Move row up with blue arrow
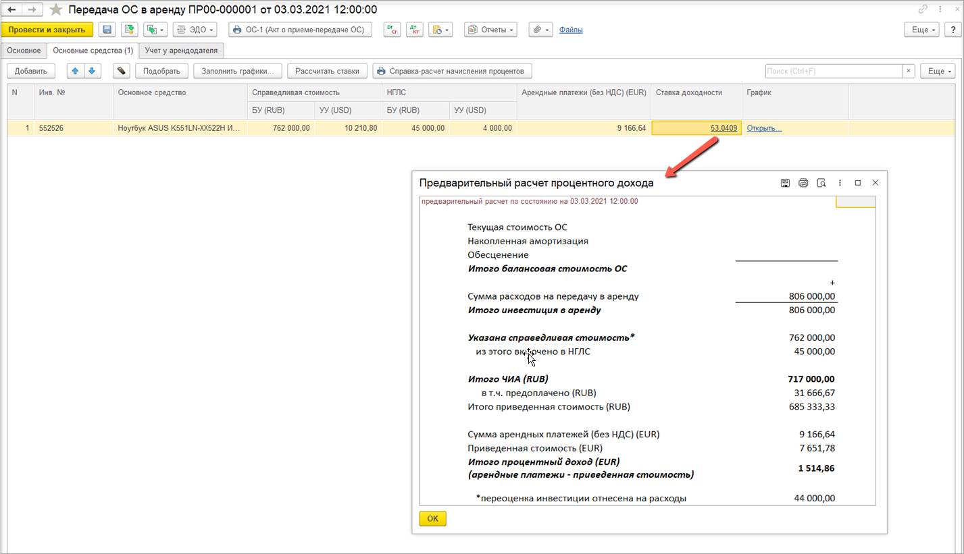Image resolution: width=964 pixels, height=554 pixels. coord(75,71)
